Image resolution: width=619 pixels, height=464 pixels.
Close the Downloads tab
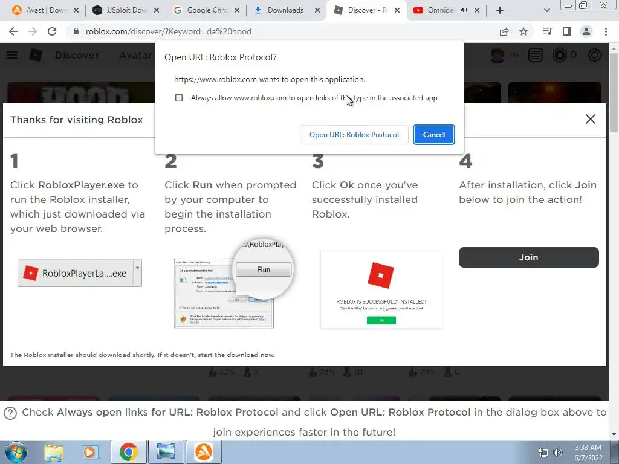pos(317,10)
